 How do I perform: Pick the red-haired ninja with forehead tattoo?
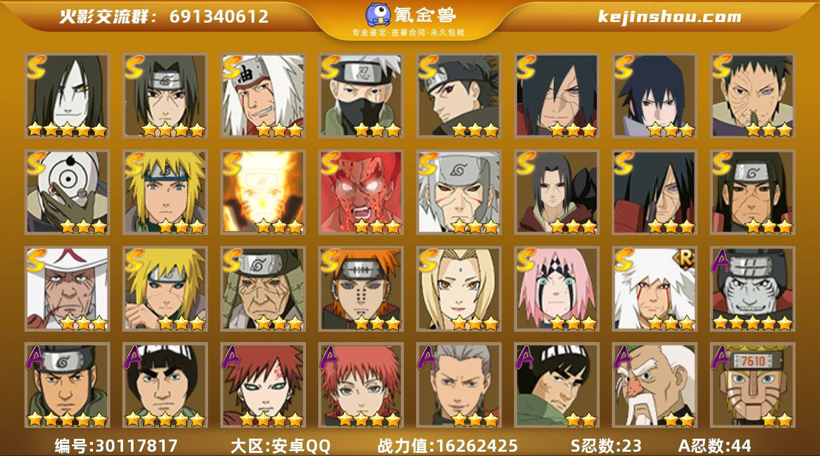click(x=263, y=385)
